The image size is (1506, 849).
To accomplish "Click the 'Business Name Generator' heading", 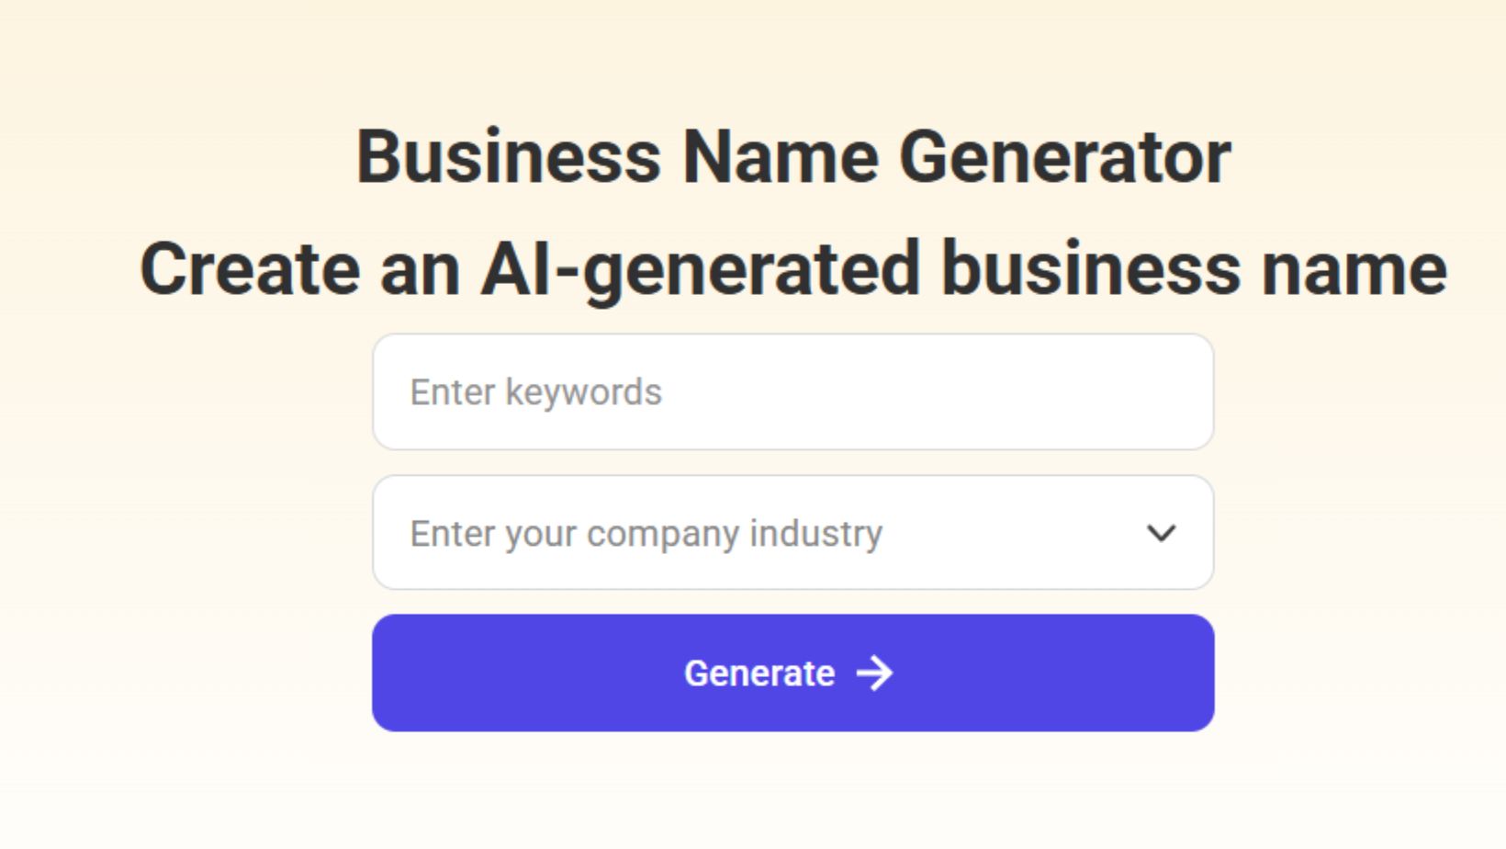I will coord(793,157).
